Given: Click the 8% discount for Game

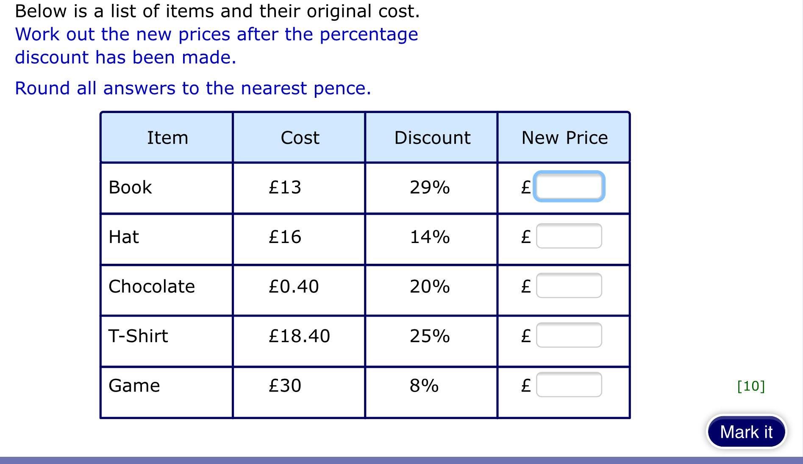Looking at the screenshot, I should tap(424, 385).
